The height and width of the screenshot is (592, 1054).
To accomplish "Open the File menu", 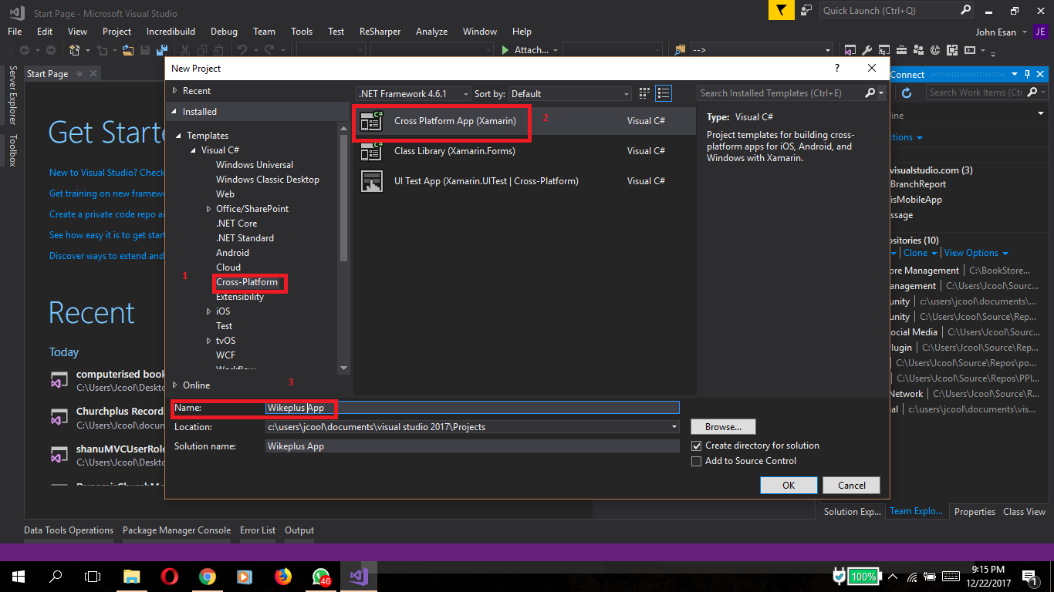I will (15, 32).
